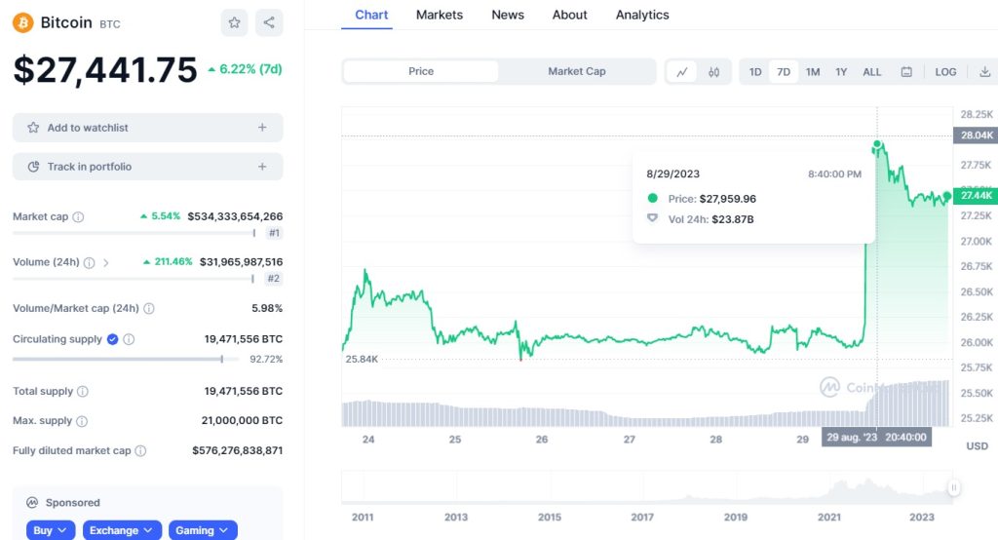Click the $27,441.75 price value
The image size is (998, 540).
click(x=105, y=69)
